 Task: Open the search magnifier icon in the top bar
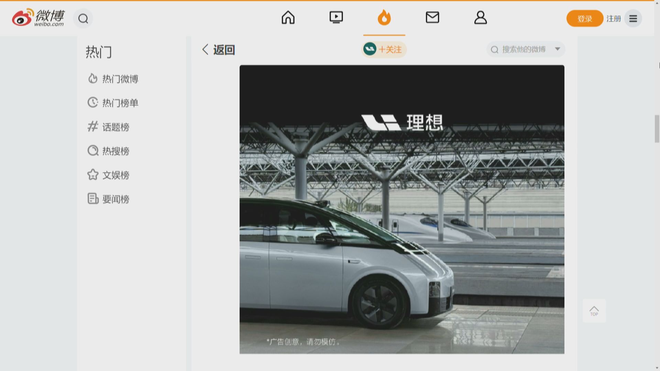tap(82, 18)
